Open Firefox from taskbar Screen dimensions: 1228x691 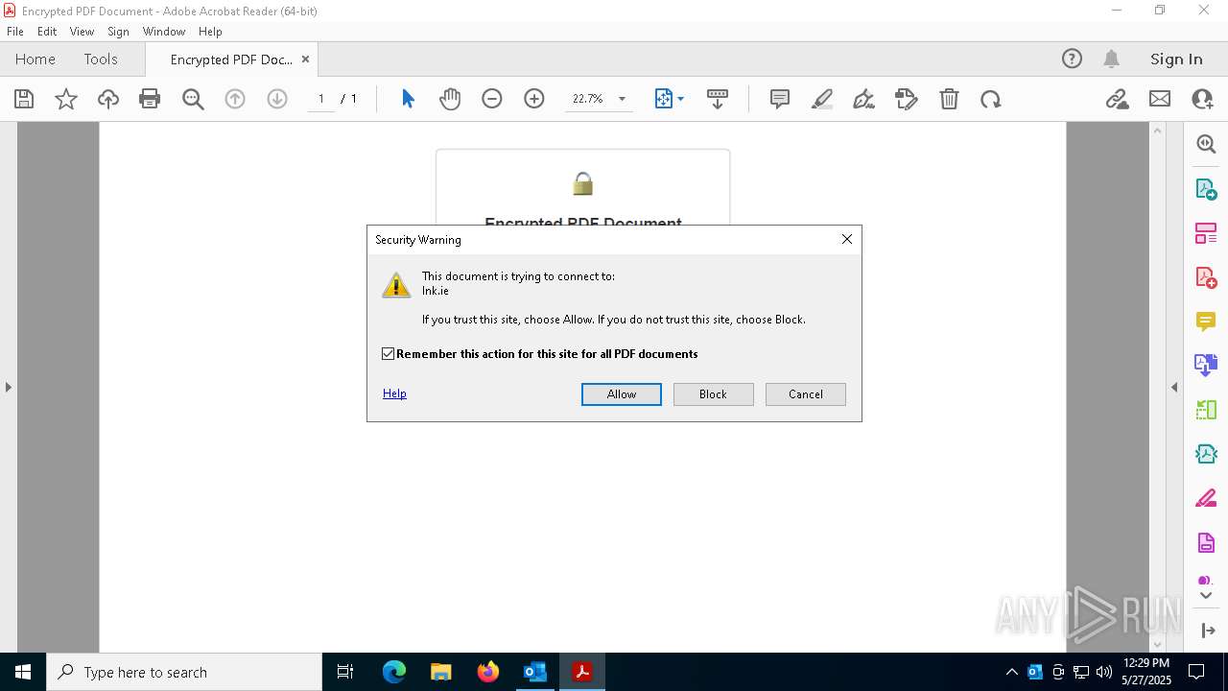click(488, 672)
